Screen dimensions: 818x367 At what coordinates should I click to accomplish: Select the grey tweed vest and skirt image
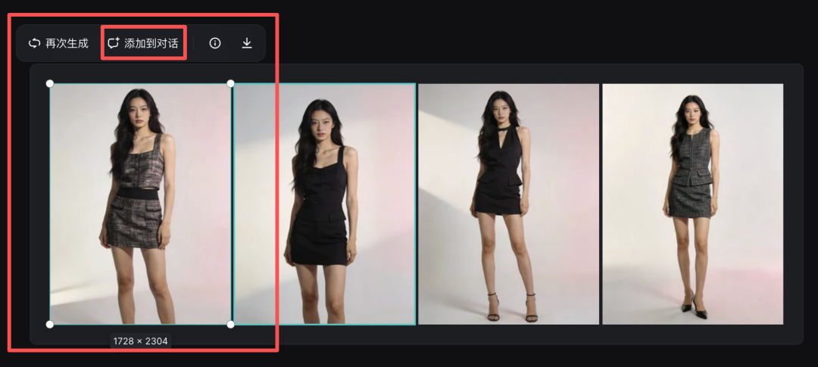point(693,204)
